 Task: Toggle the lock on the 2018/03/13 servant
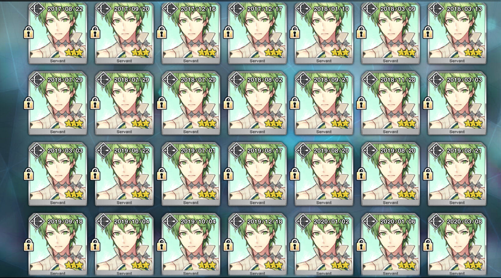tap(428, 32)
